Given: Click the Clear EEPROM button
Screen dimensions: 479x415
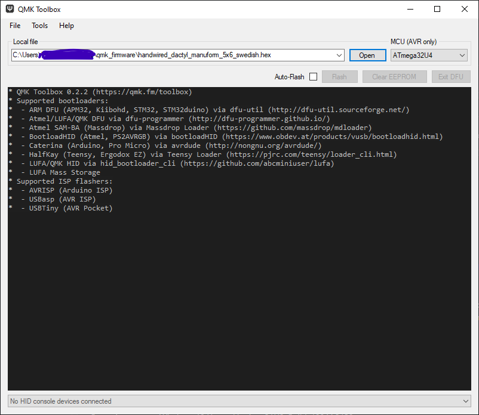Looking at the screenshot, I should click(394, 76).
